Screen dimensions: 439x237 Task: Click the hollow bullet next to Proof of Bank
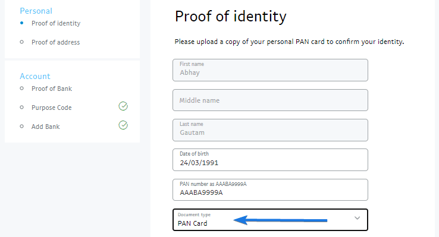[22, 89]
